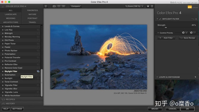This screenshot has height=112, width=199.
Task: Open the SETTINGS button
Action: (x=17, y=109)
